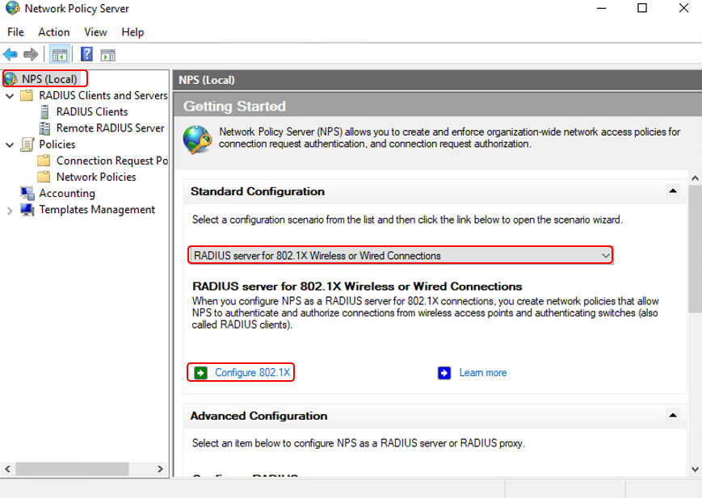Select Remote RADIUS Server tree item
This screenshot has width=702, height=498.
(111, 128)
